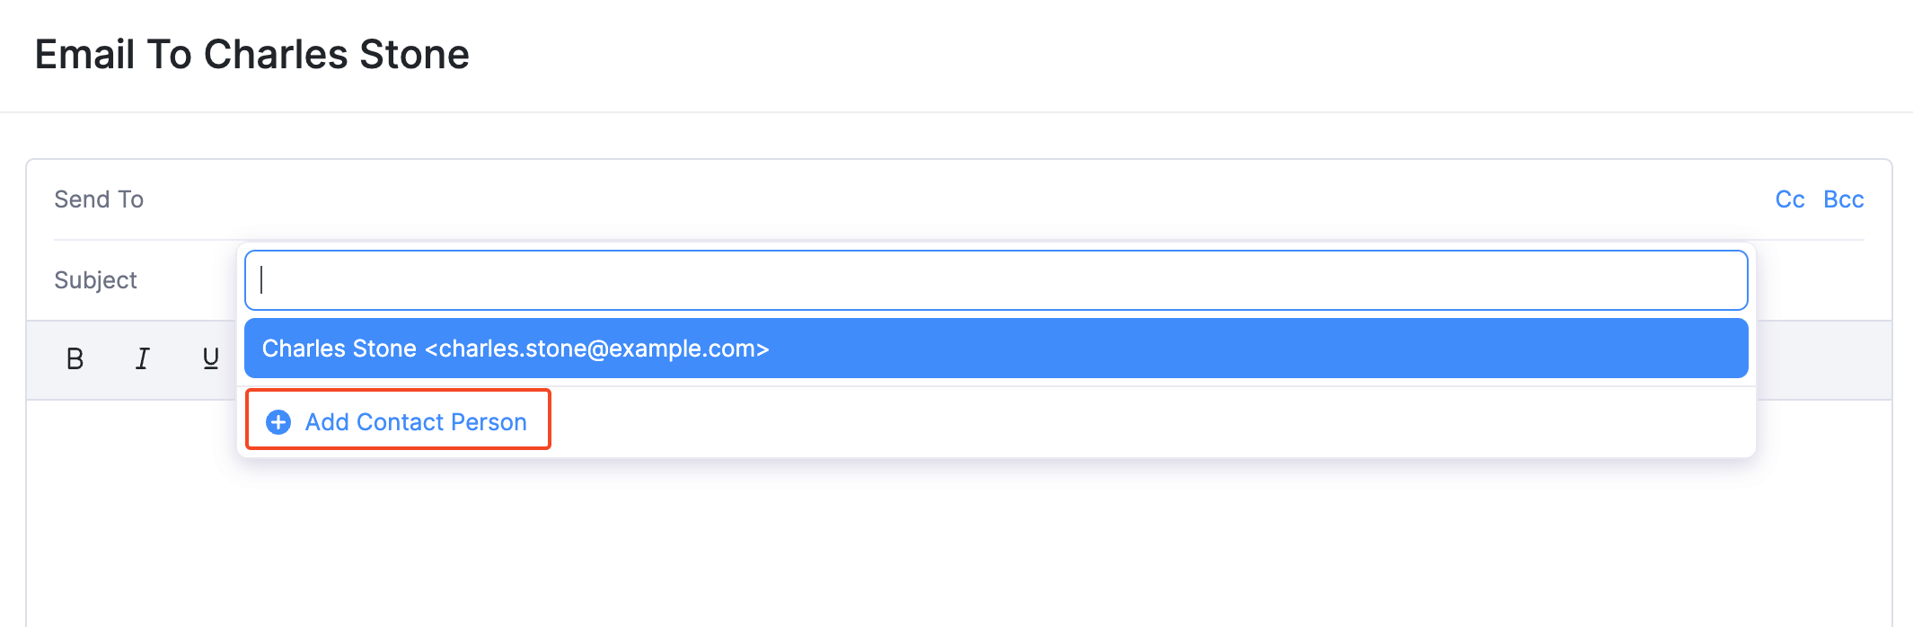
Task: Apply italic formatting to the message text
Action: click(142, 358)
